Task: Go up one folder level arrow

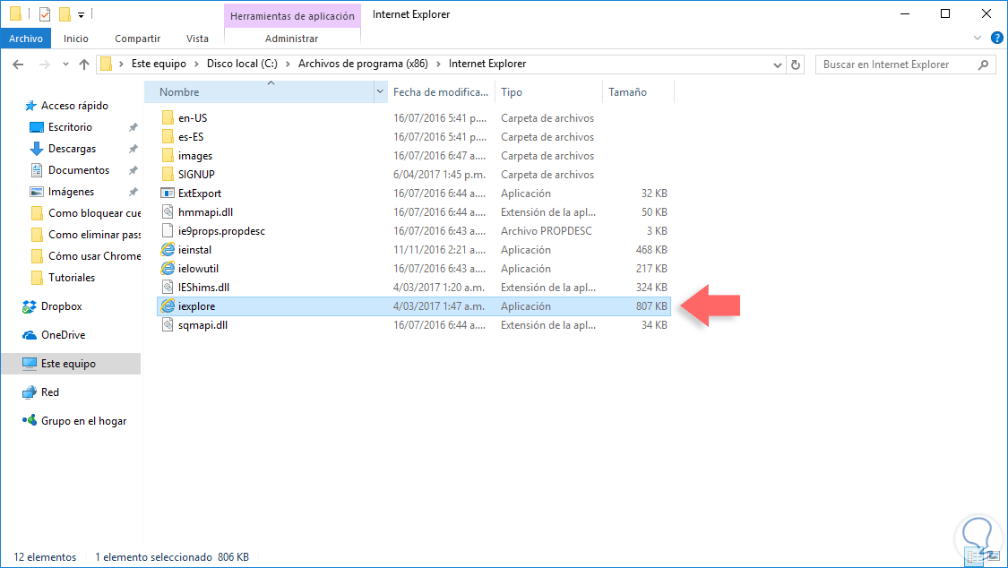Action: pos(84,65)
